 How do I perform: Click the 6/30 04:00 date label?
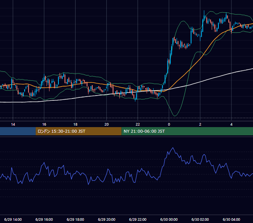click(x=231, y=219)
